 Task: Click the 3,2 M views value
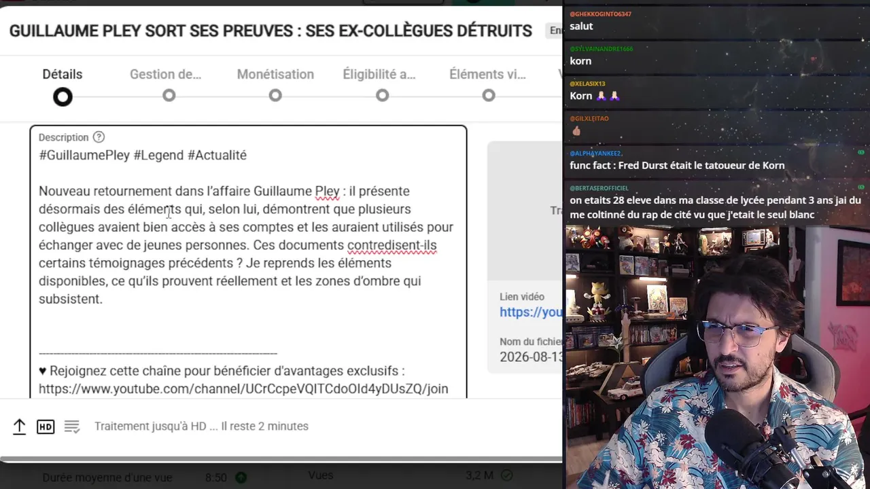coord(479,475)
